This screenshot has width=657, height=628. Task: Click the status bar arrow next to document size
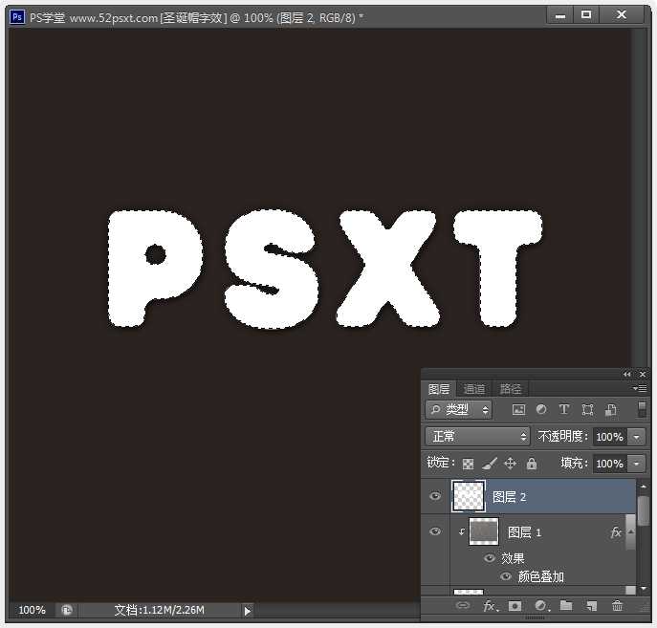click(x=248, y=610)
